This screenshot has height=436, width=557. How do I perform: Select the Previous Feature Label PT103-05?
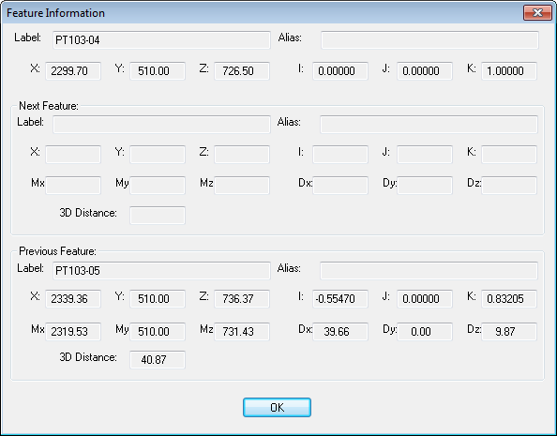161,270
